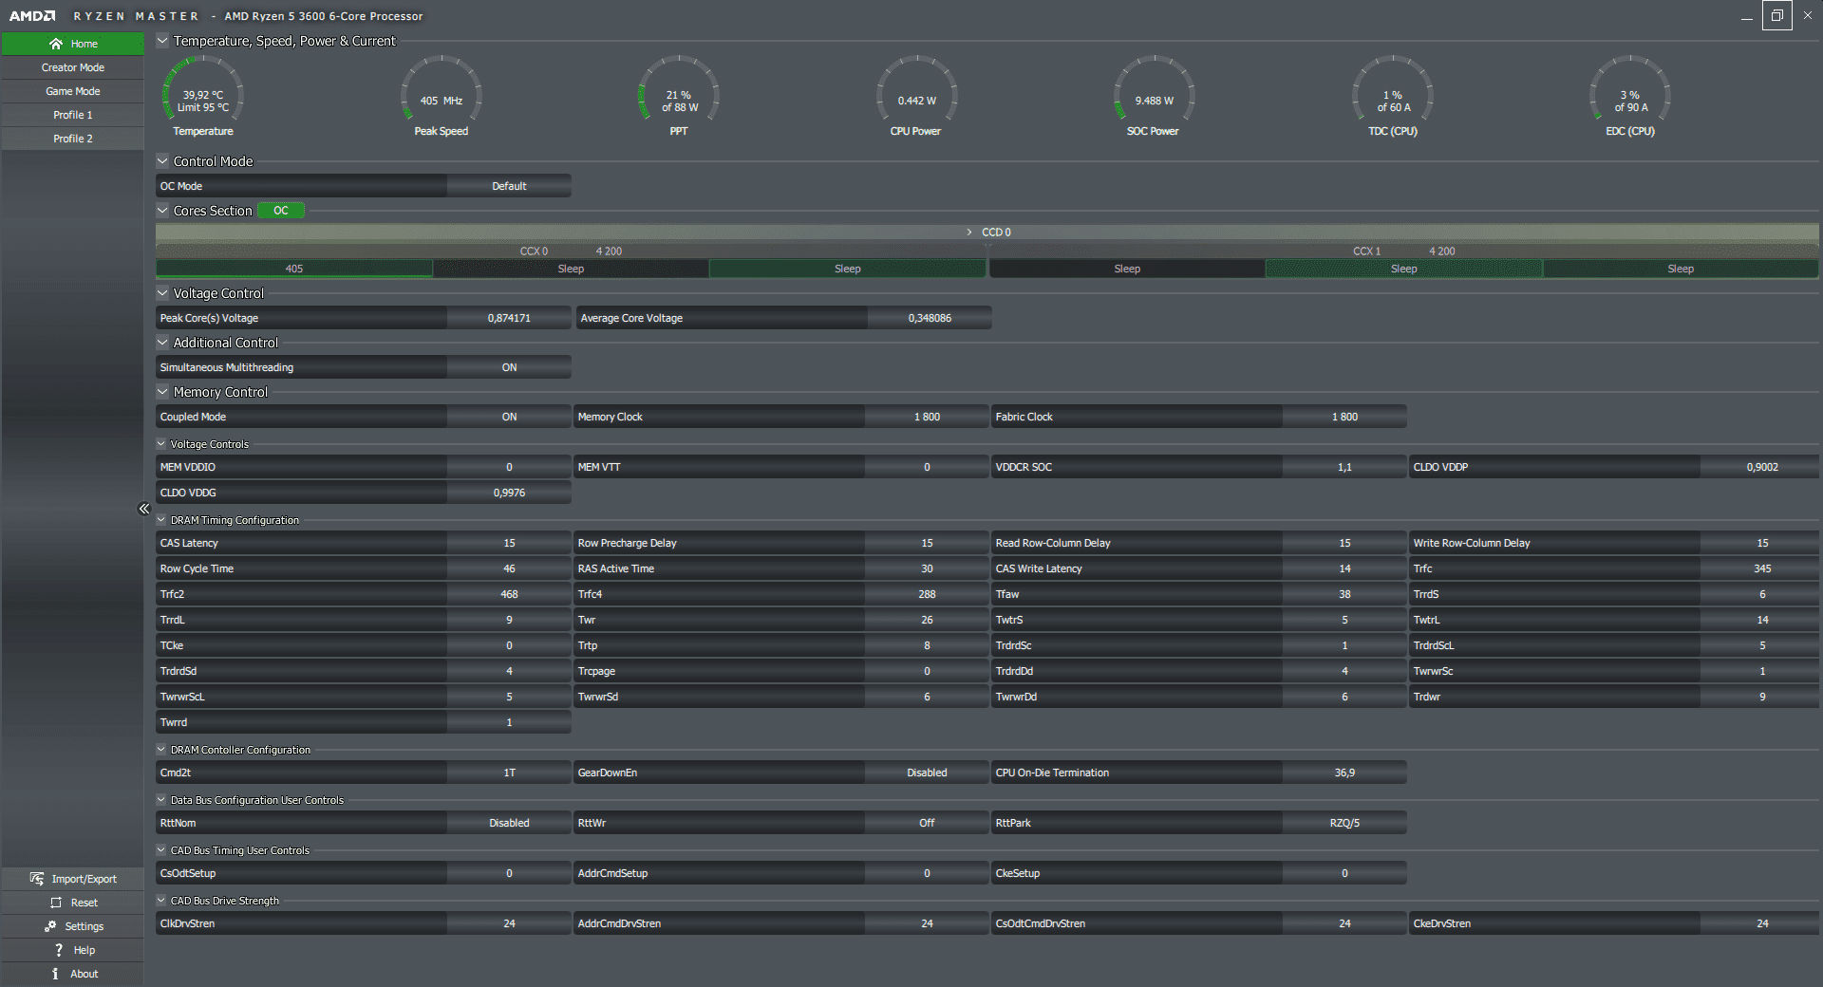Click the Cmd2t value 1T
The width and height of the screenshot is (1823, 987).
(x=509, y=773)
